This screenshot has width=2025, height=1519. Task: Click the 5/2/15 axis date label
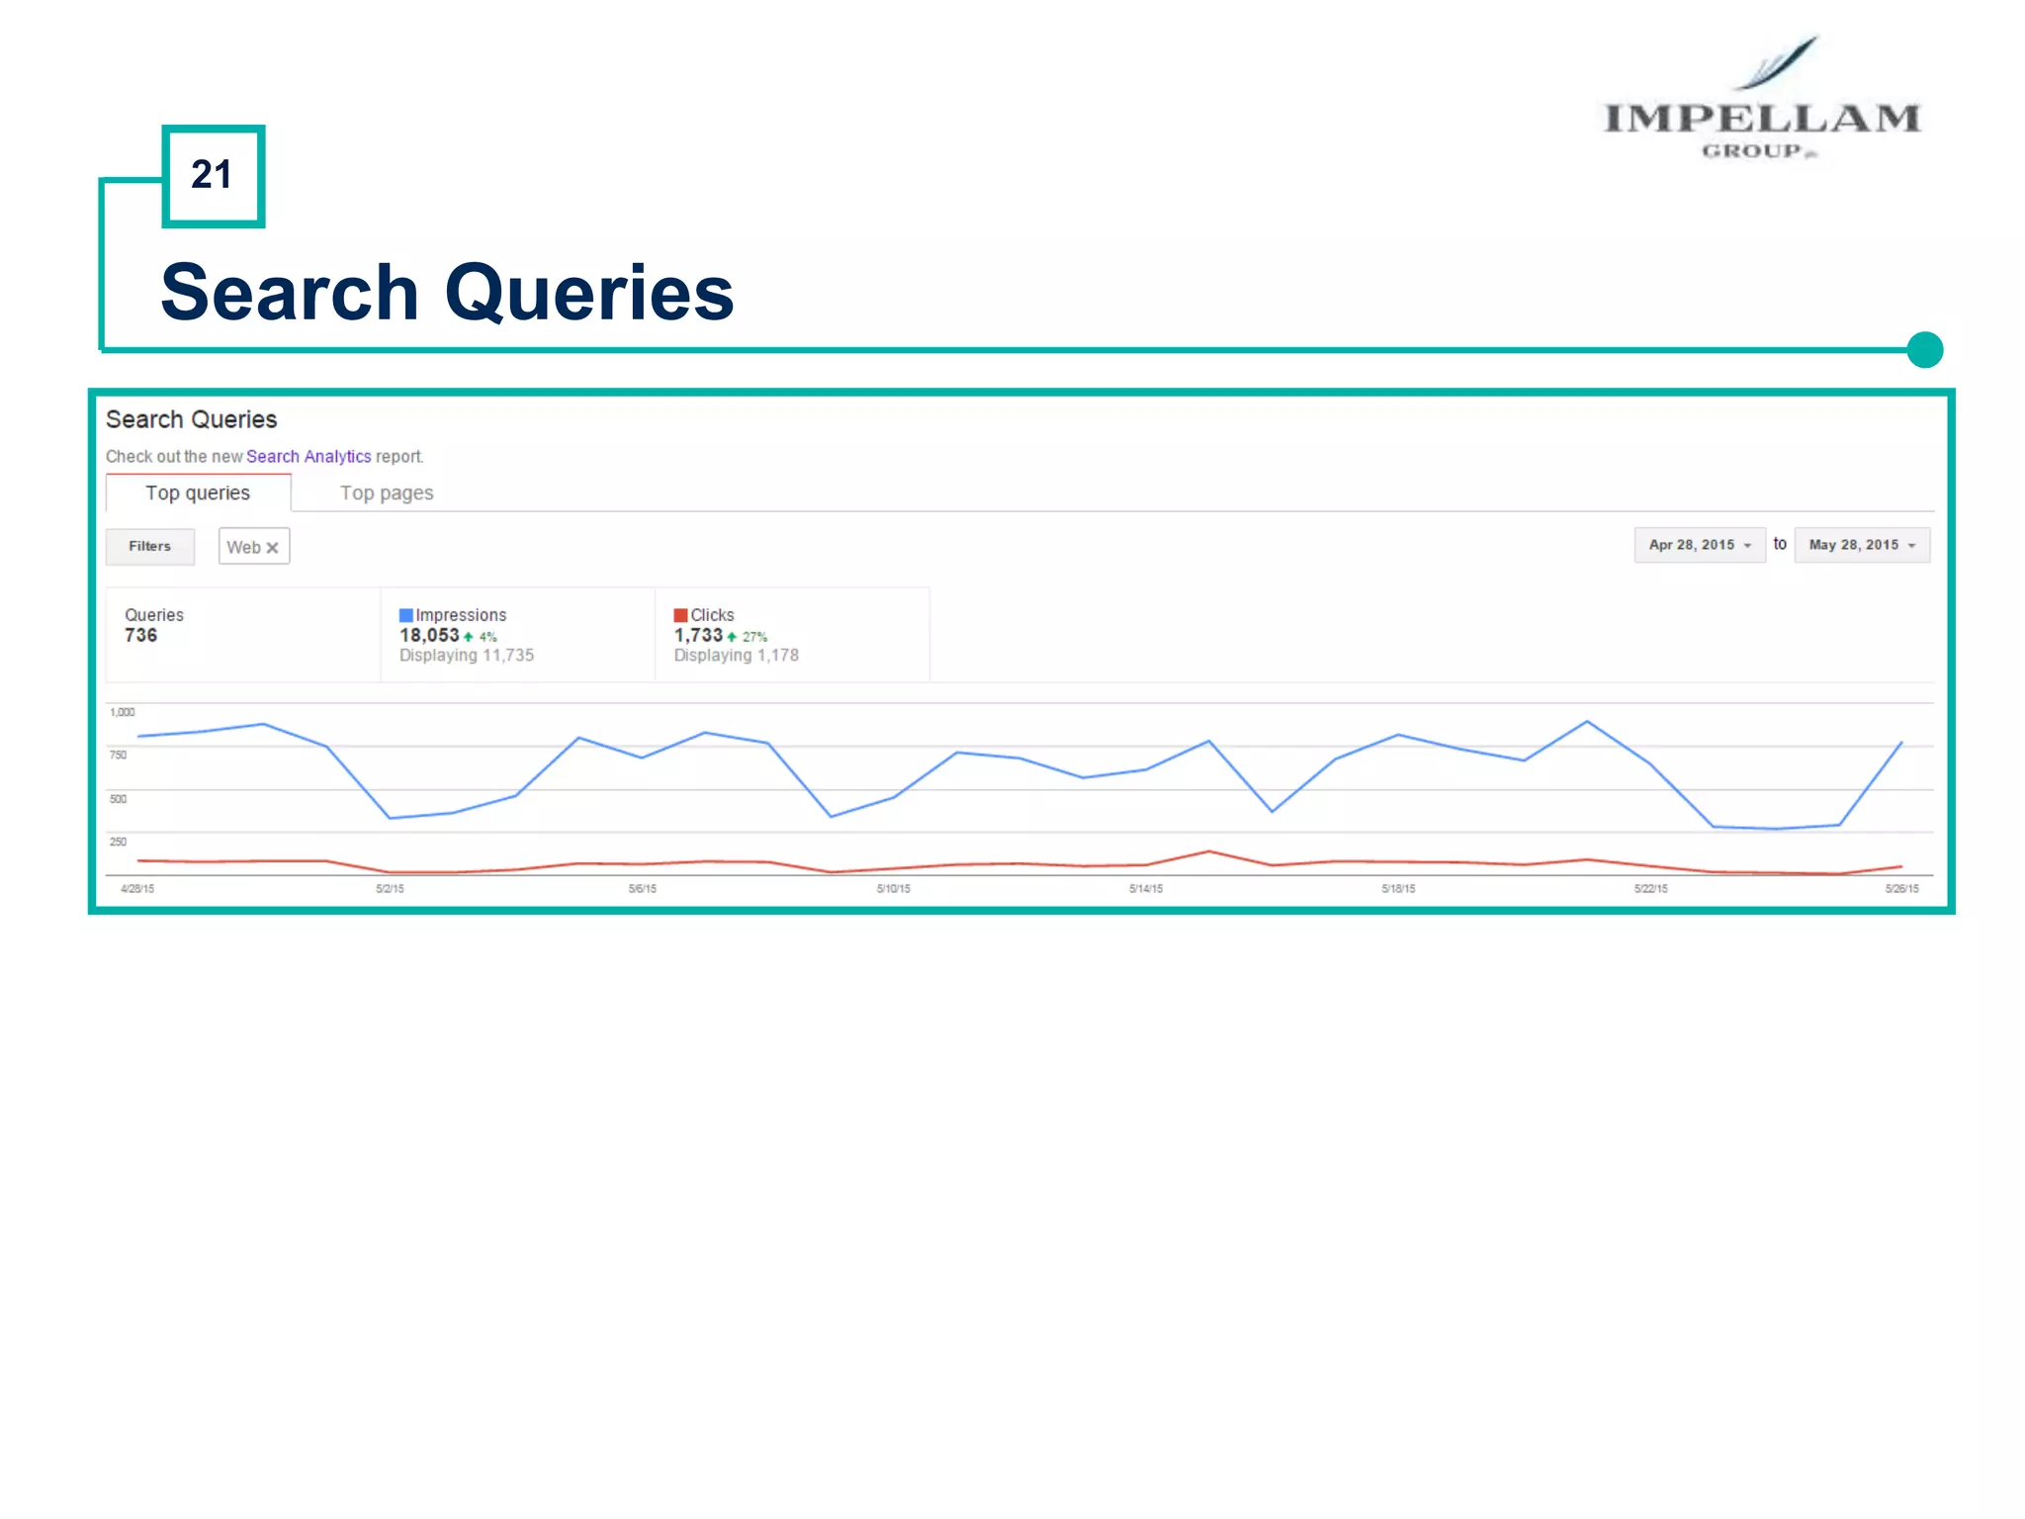coord(390,889)
